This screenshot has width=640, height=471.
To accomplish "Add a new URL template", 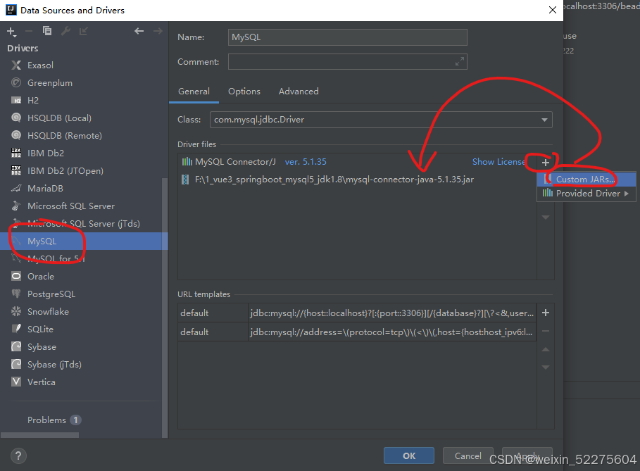I will click(546, 313).
